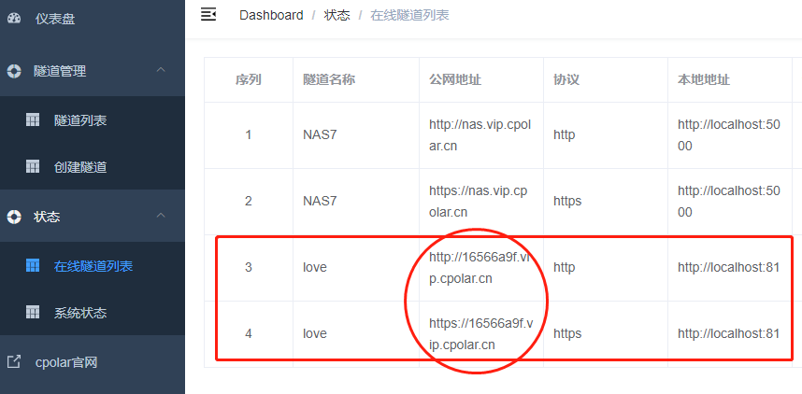The image size is (802, 394).
Task: Click http://16566a9f.vip.cpolar.cn address
Action: click(x=480, y=267)
